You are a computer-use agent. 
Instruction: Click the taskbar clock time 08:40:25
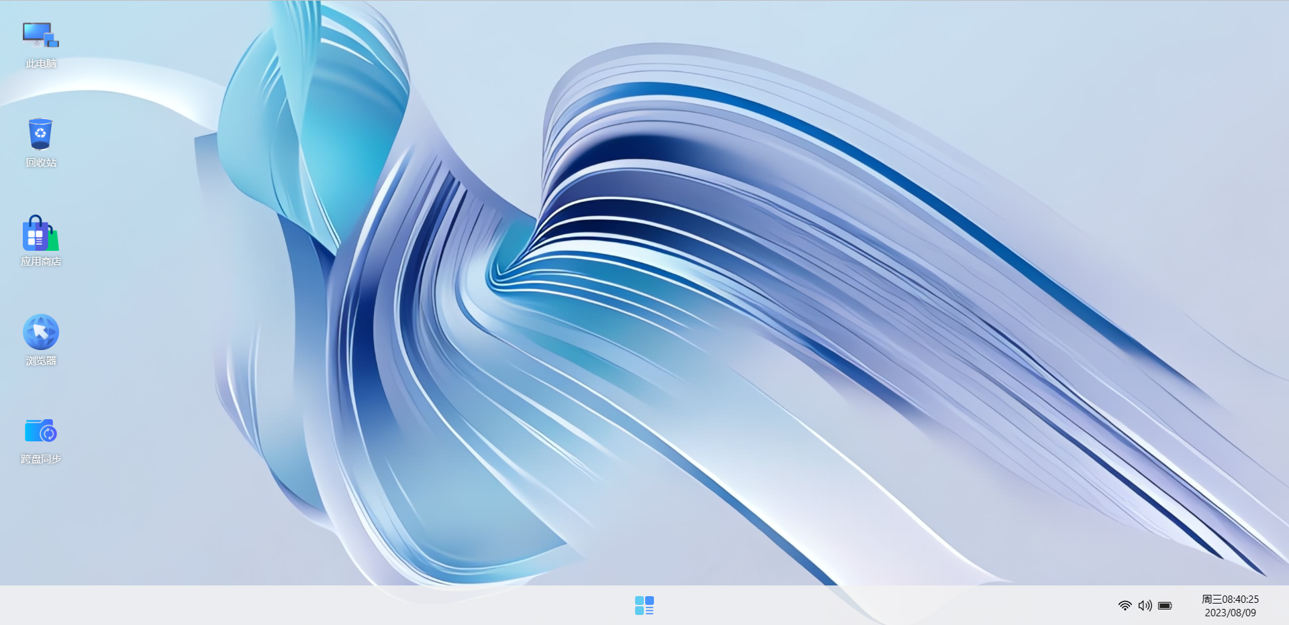[1240, 600]
